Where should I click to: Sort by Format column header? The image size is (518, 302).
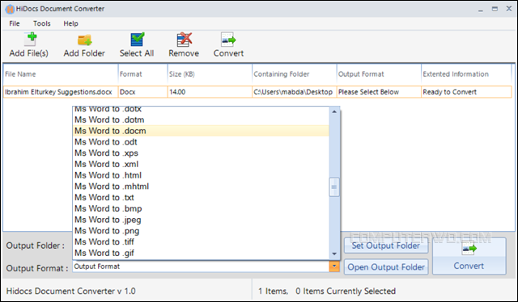coord(142,74)
